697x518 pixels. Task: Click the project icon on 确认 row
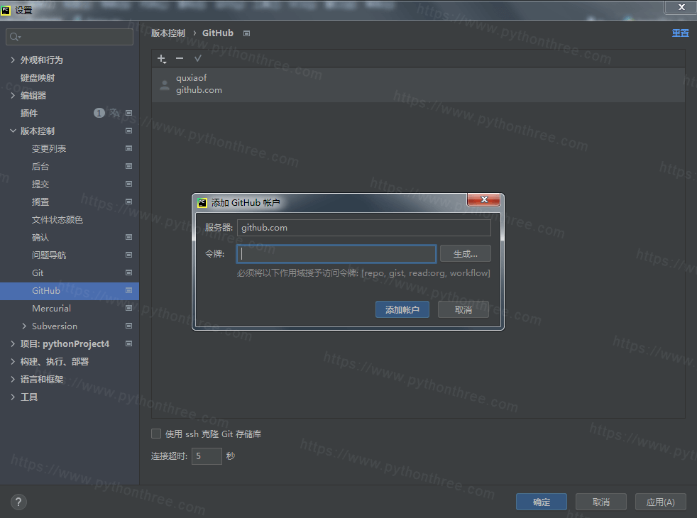[129, 237]
